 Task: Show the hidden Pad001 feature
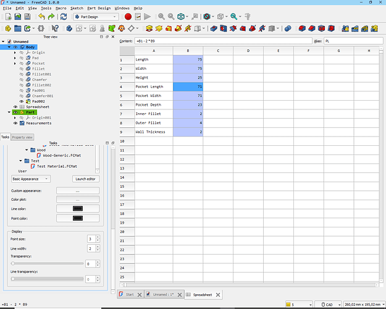click(22, 91)
